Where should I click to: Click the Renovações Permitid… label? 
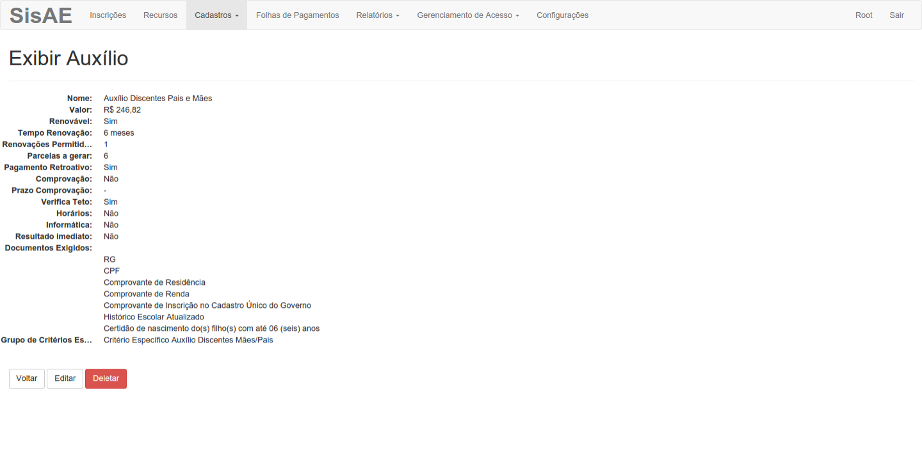point(47,145)
